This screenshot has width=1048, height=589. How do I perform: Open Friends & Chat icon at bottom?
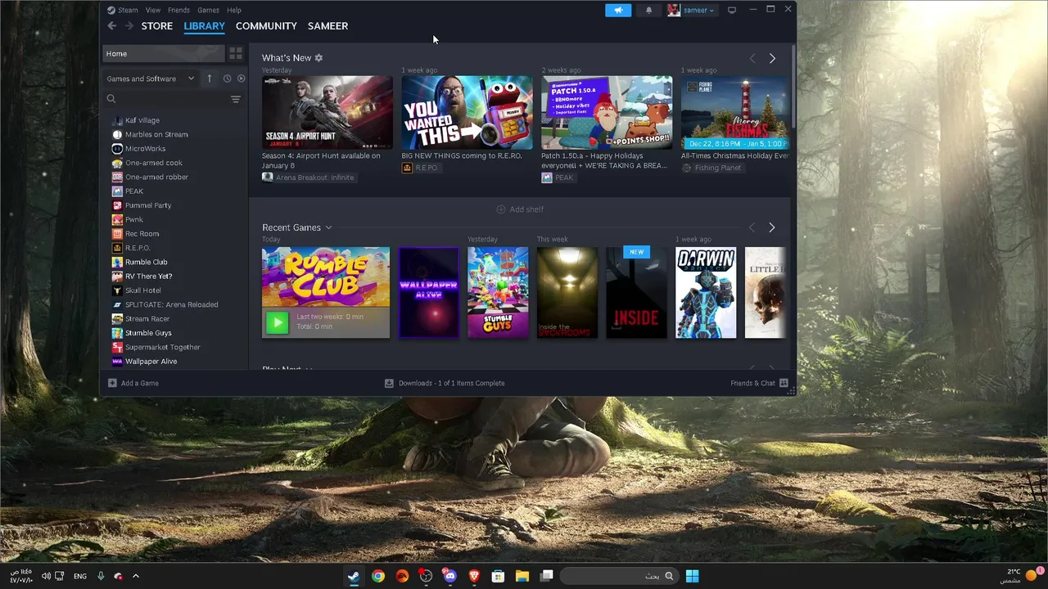tap(784, 383)
